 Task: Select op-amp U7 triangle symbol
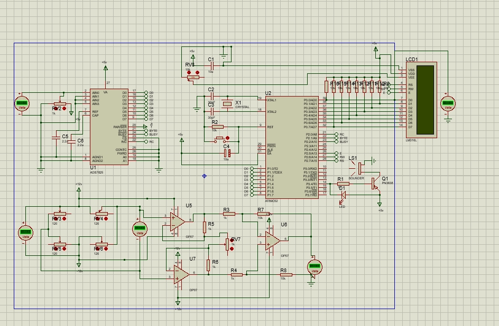[181, 275]
